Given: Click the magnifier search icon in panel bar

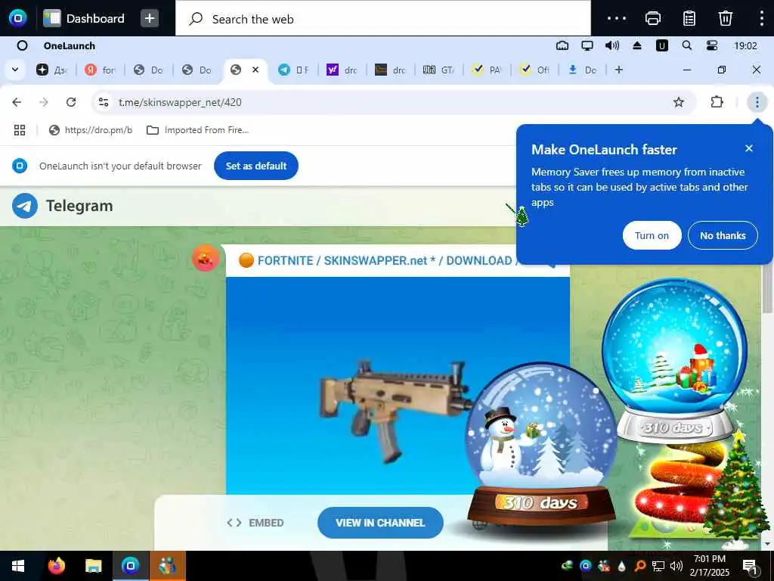Looking at the screenshot, I should point(686,46).
